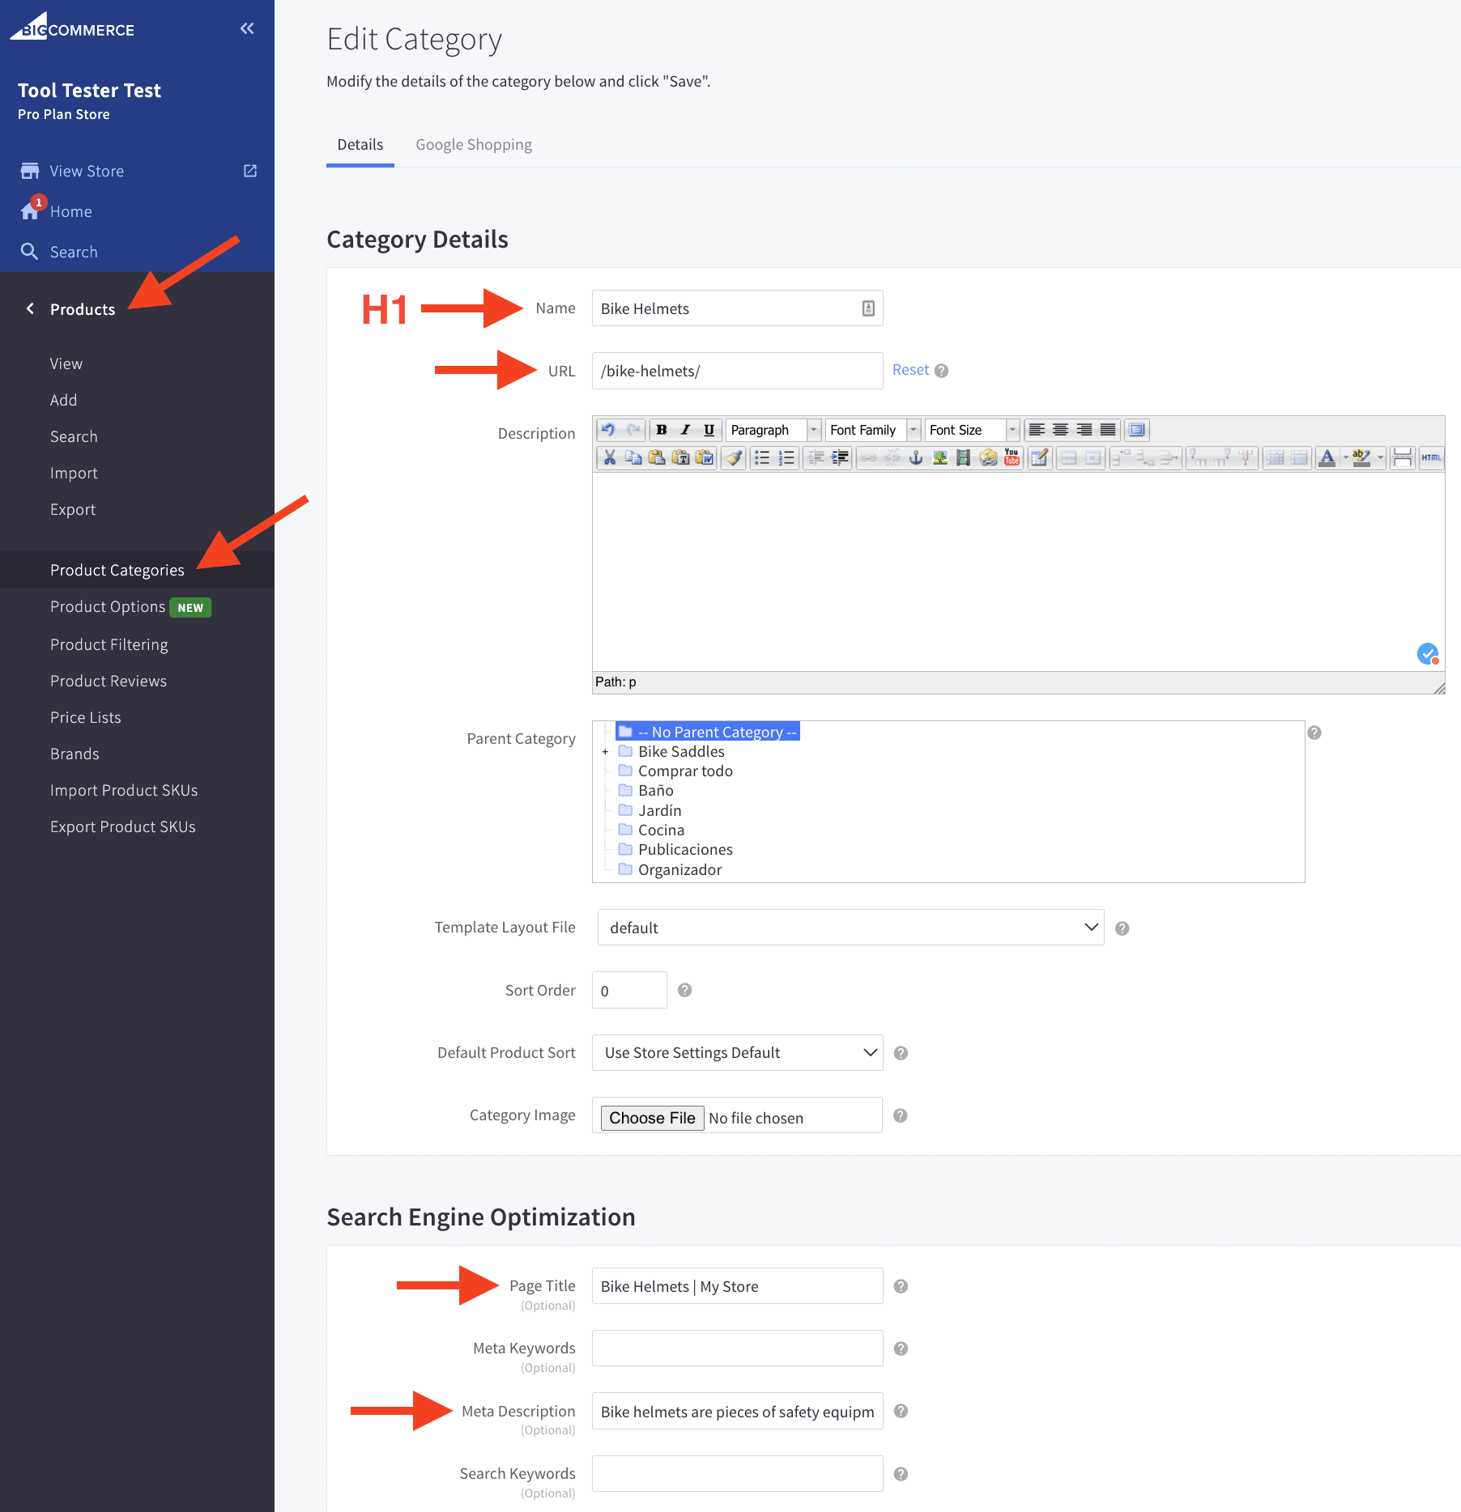Click View Store in the sidebar
Viewport: 1461px width, 1512px height.
click(x=87, y=171)
